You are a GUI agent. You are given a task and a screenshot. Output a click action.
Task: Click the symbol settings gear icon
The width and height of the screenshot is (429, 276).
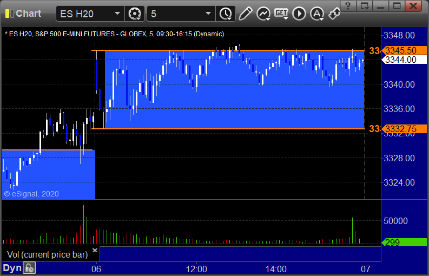click(135, 14)
